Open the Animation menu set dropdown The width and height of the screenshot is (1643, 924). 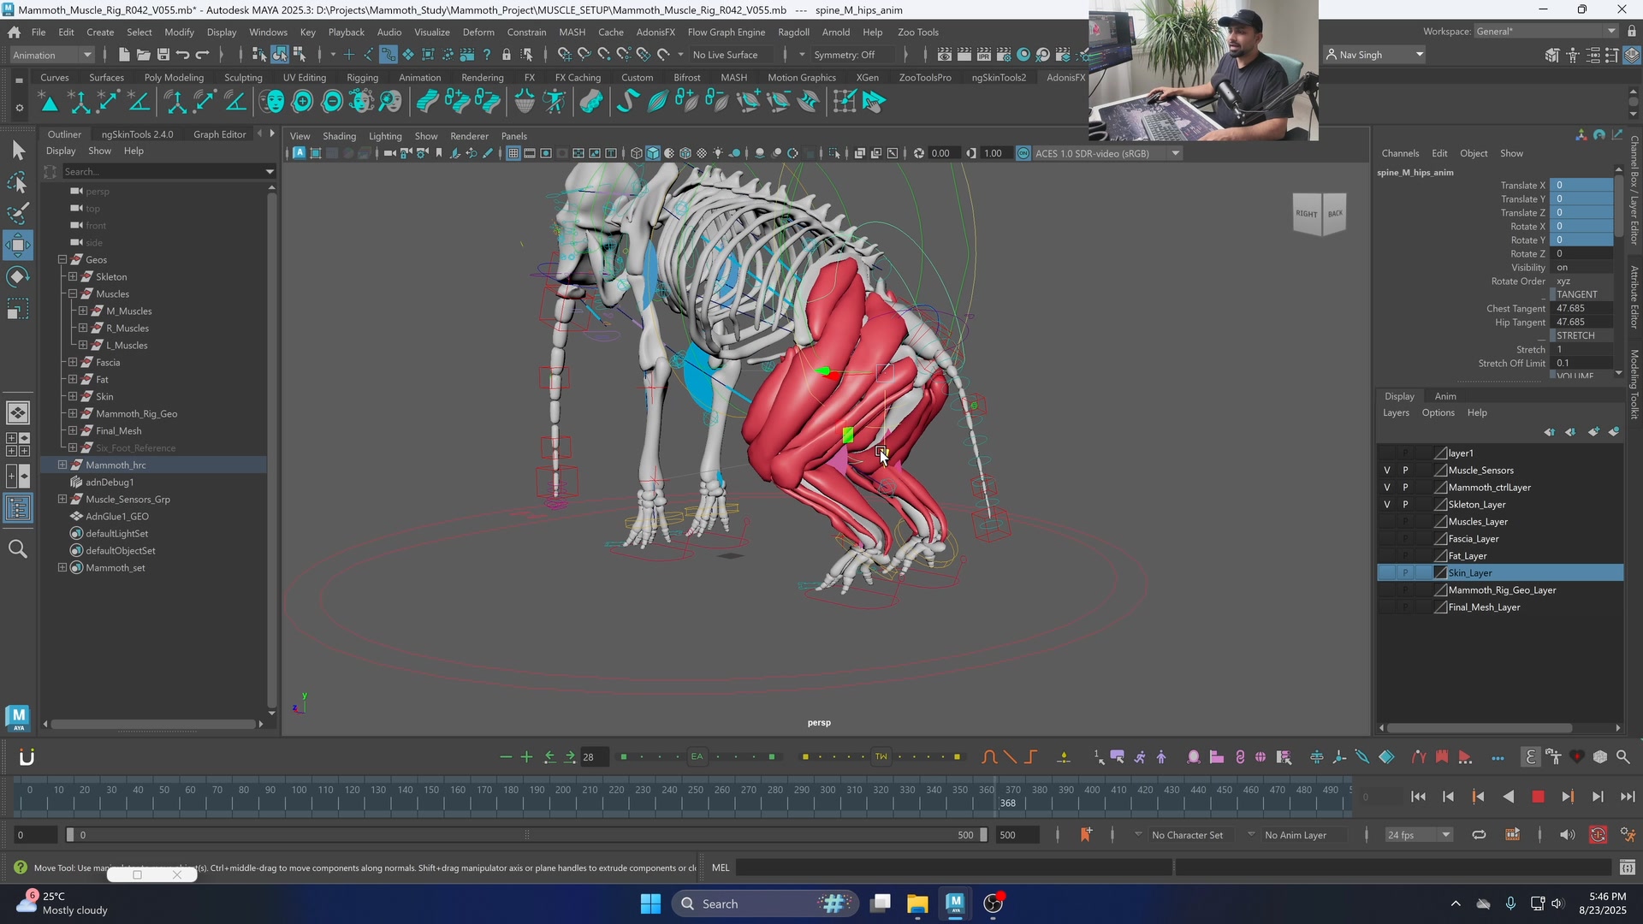point(52,55)
